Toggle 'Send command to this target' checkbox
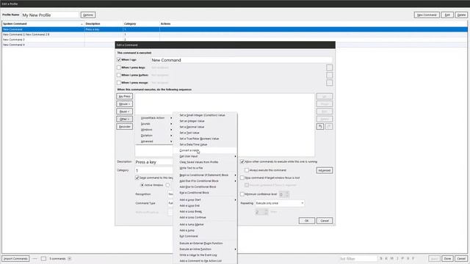Image resolution: width=470 pixels, height=264 pixels. (137, 177)
